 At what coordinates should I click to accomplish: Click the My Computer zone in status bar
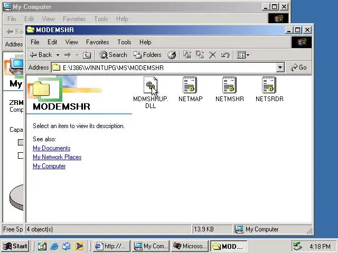(257, 229)
